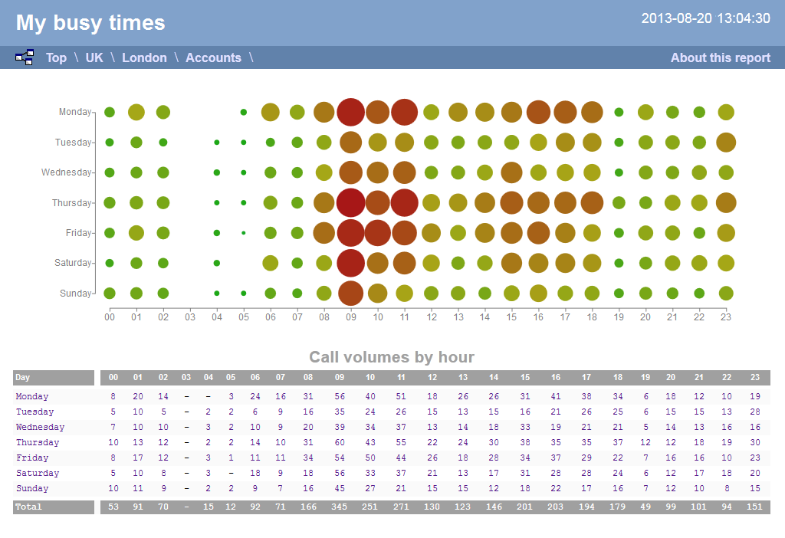This screenshot has height=538, width=785.
Task: Go to the "London" breadcrumb link
Action: coord(144,57)
